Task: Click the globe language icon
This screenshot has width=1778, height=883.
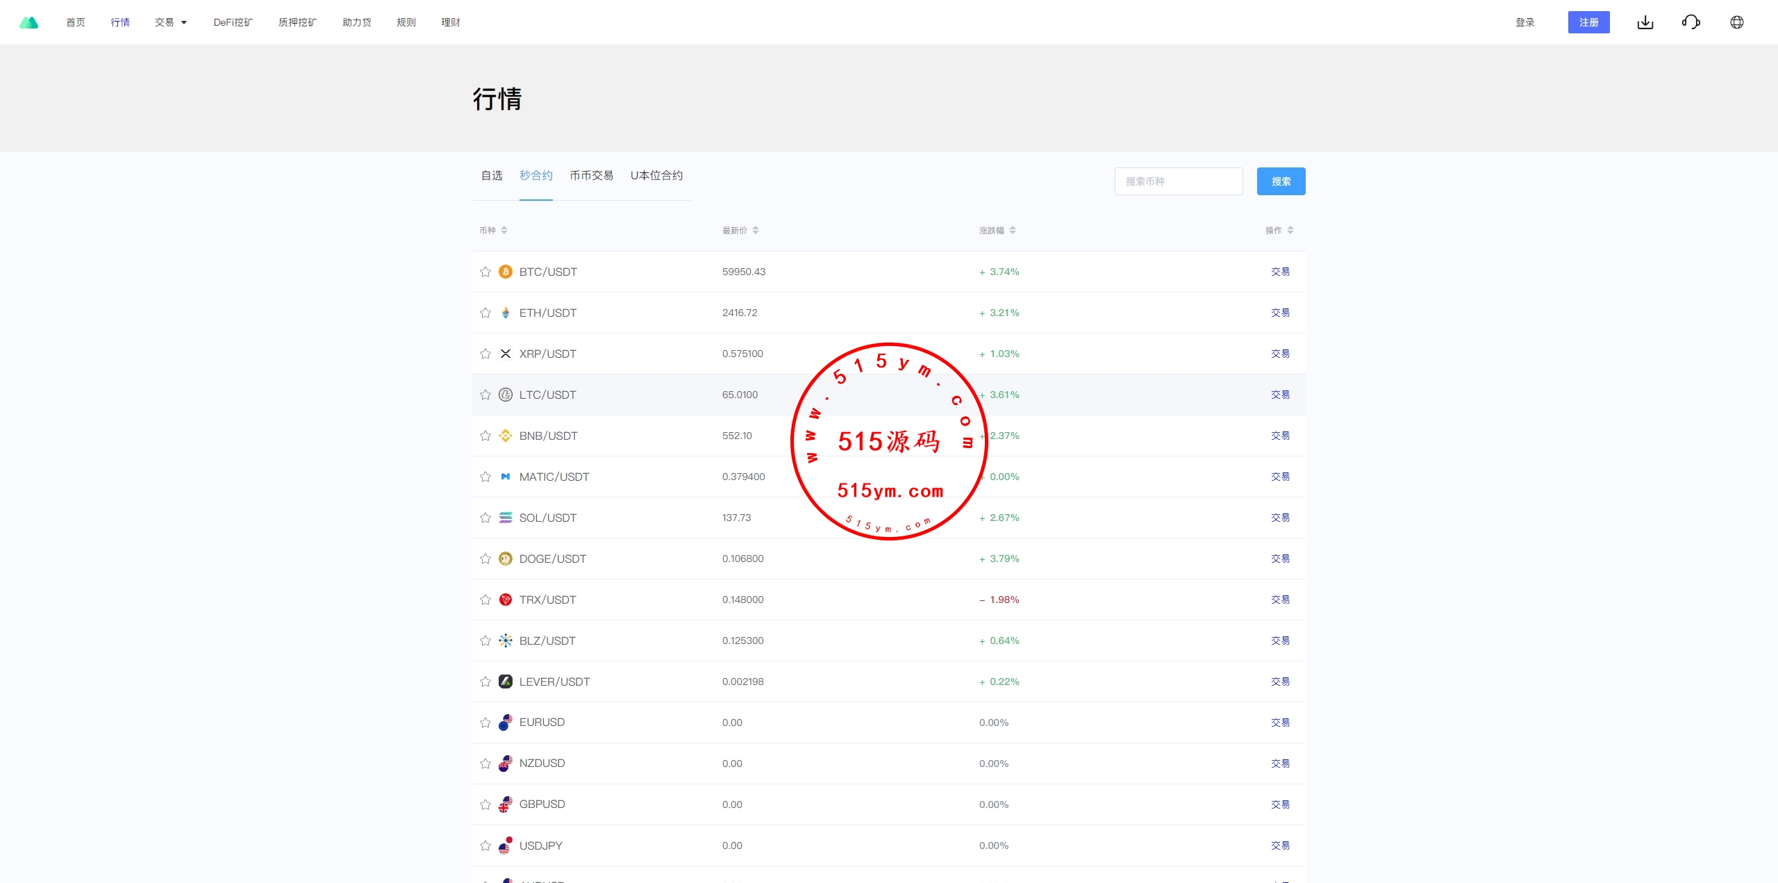Action: 1736,22
